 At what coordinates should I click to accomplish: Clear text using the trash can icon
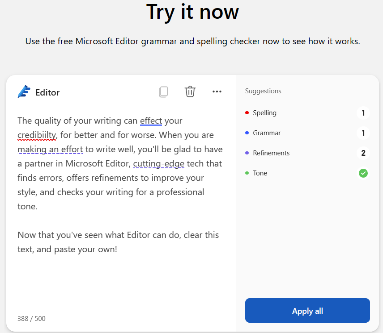pos(190,92)
